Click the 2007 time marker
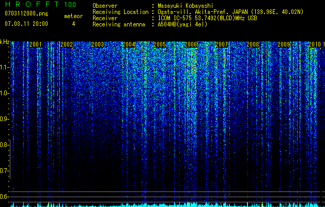325x207 pixels. [222, 45]
